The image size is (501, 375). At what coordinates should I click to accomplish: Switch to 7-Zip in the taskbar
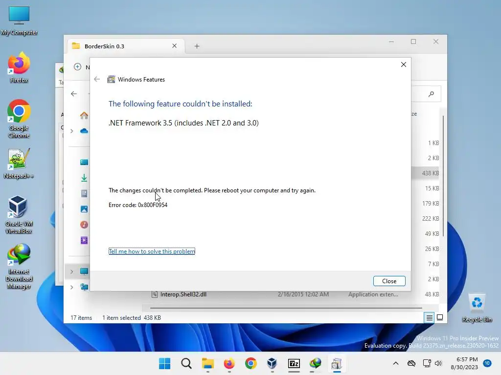[x=294, y=363]
